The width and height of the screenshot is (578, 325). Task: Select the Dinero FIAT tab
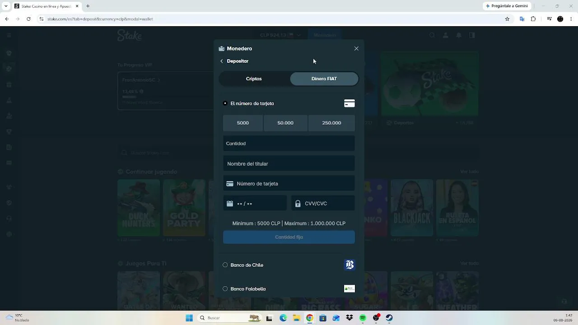pyautogui.click(x=324, y=79)
